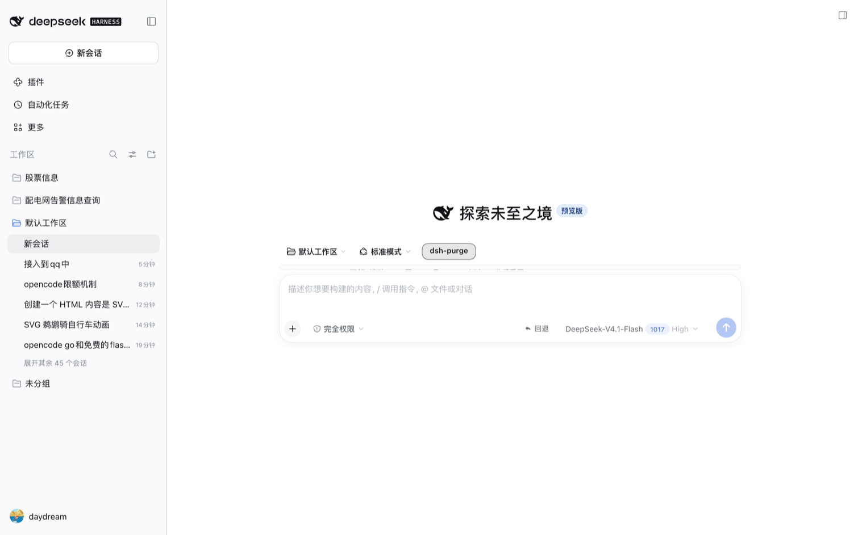This screenshot has height=535, width=858.
Task: Collapse the left sidebar panel icon
Action: [151, 22]
